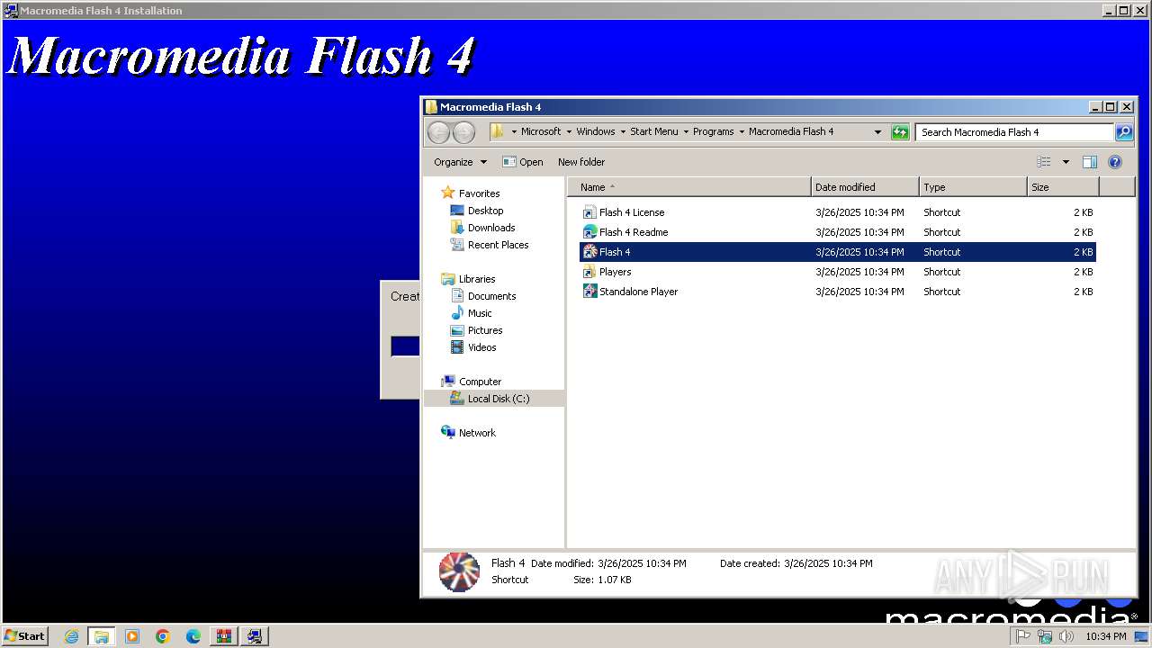Expand the arrow before Start Menu in breadcrumb

point(623,131)
